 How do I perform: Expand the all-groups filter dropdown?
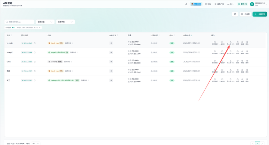[45, 22]
